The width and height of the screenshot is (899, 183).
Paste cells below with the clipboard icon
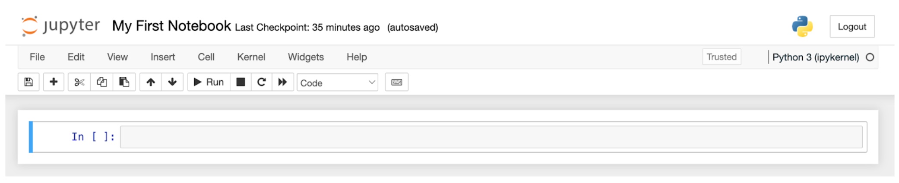pos(124,82)
